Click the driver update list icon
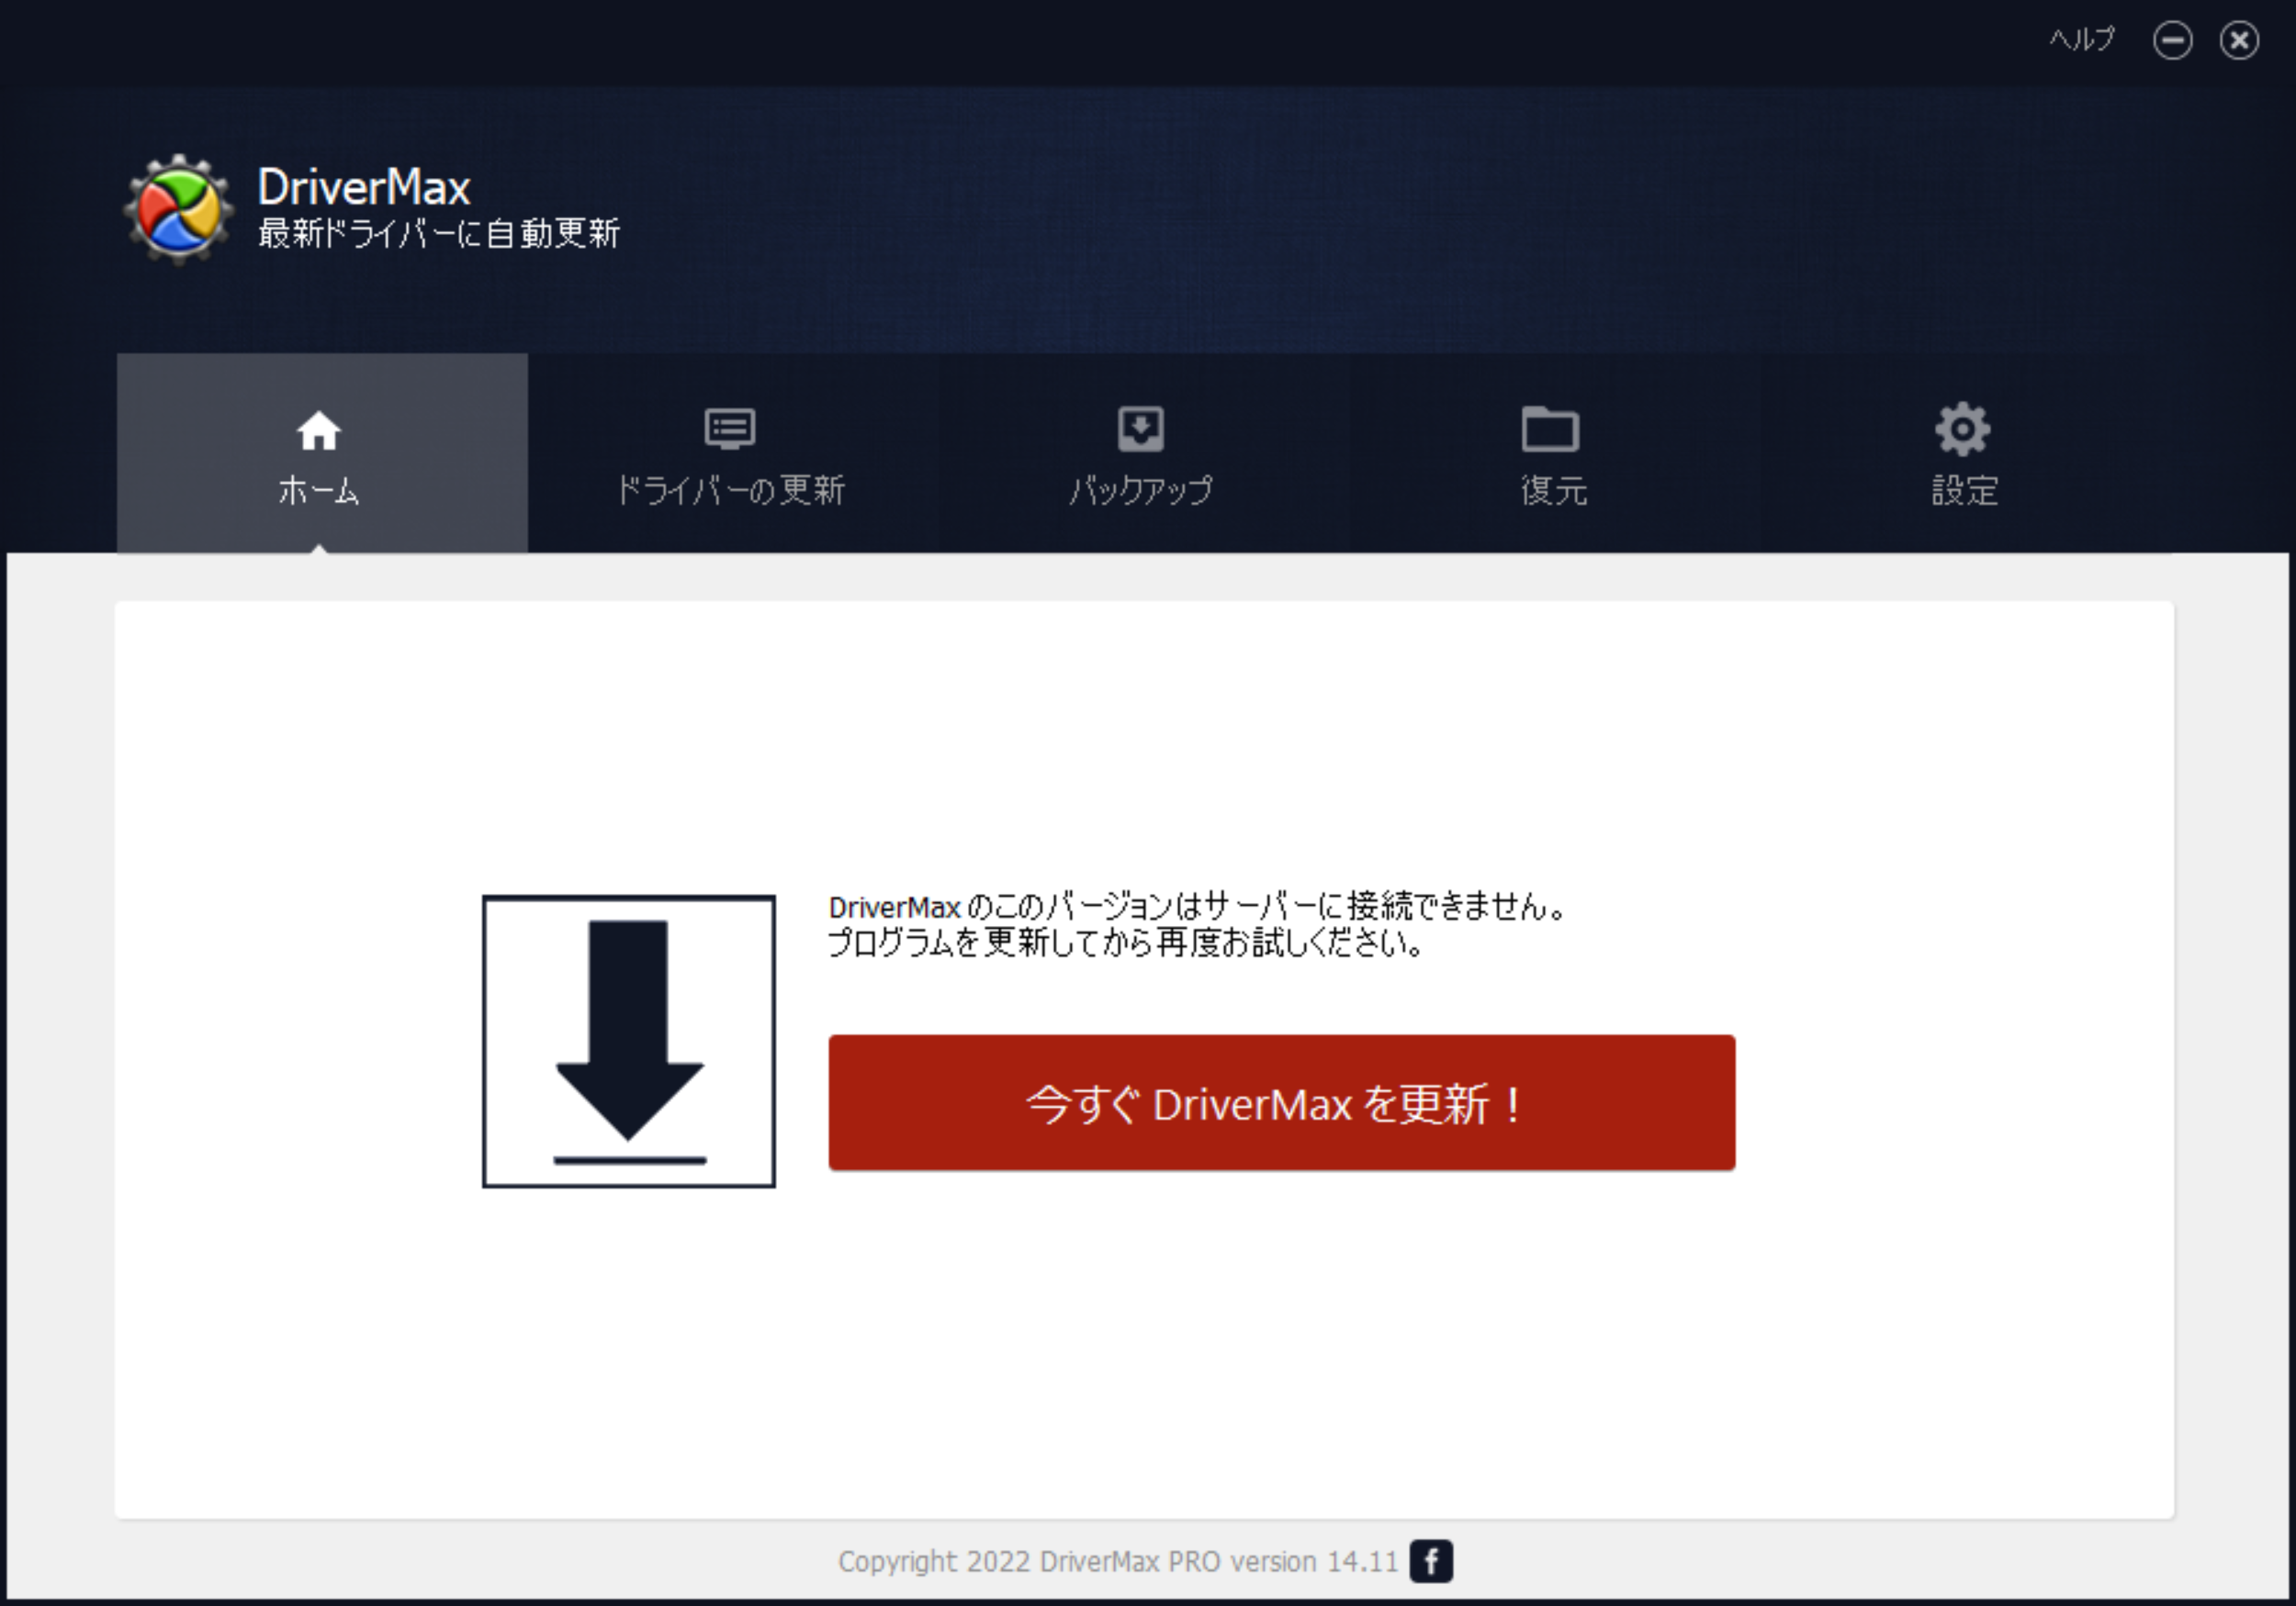This screenshot has width=2296, height=1606. [730, 429]
